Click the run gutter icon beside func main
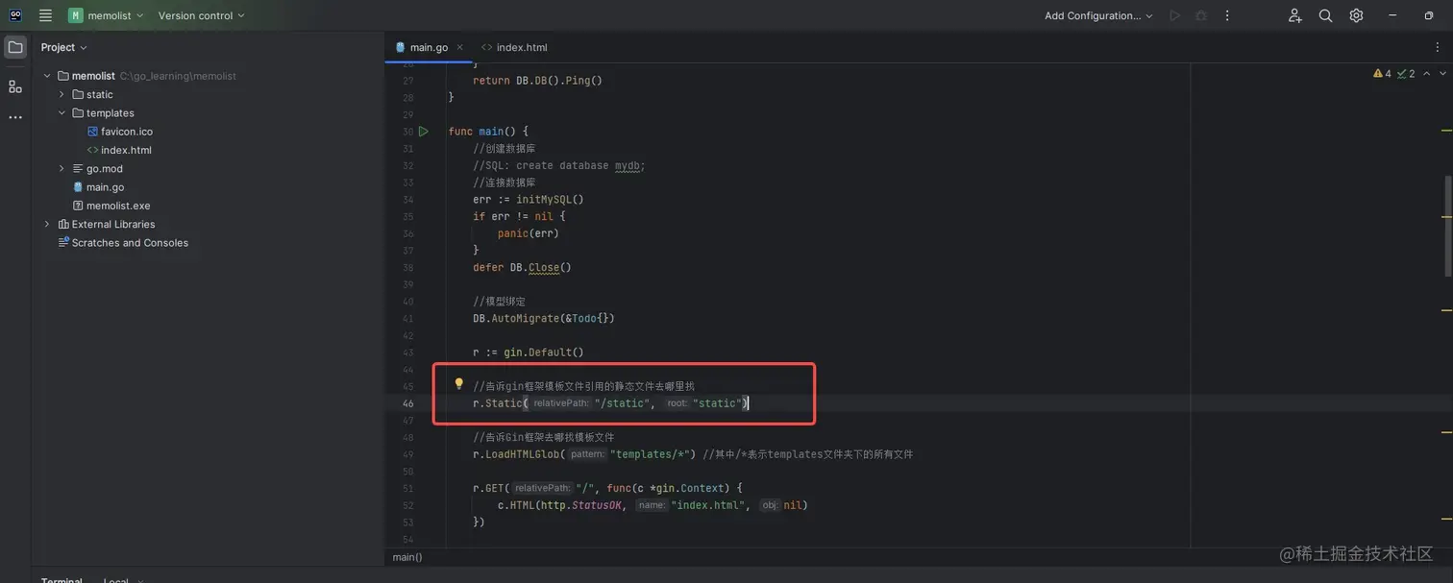 [x=424, y=132]
